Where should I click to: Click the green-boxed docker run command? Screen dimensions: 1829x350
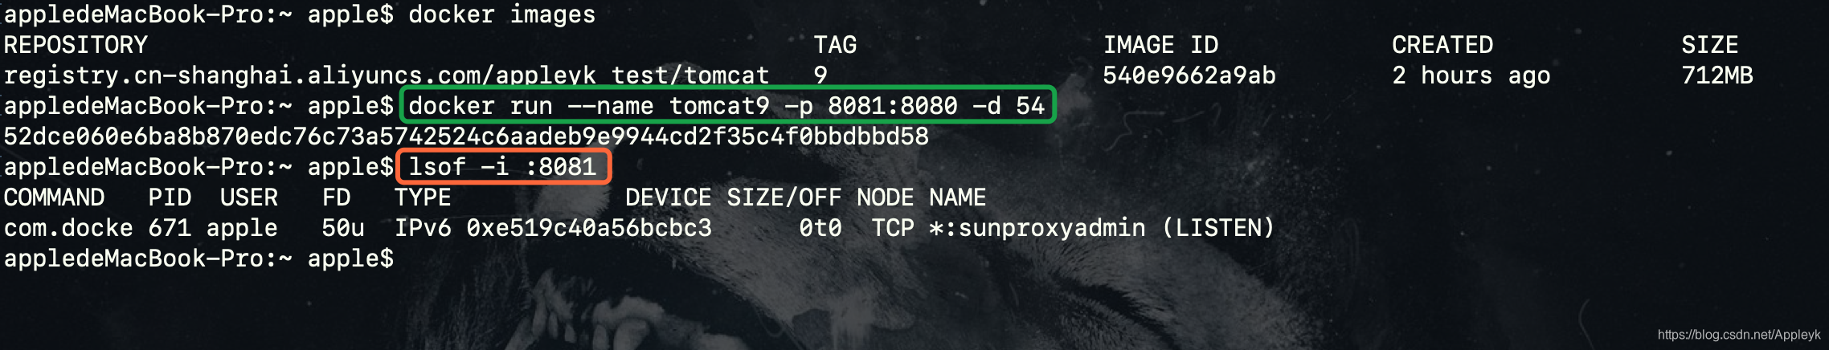coord(726,105)
